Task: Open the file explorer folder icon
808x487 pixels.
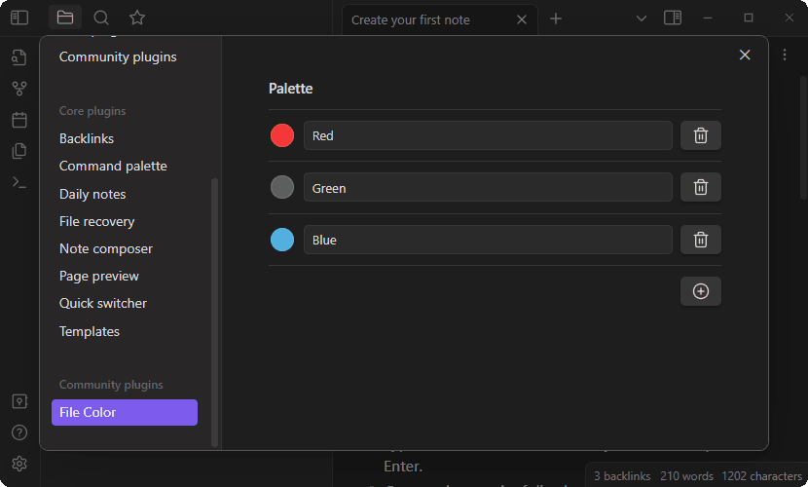Action: [x=65, y=19]
